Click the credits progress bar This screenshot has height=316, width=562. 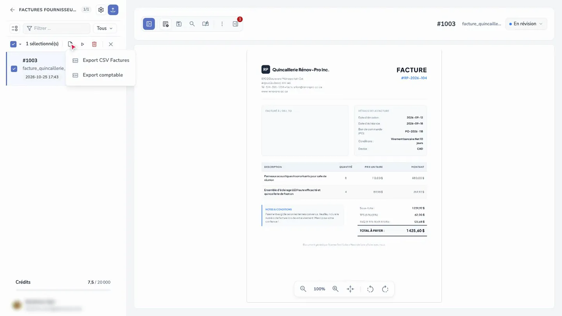coord(63,290)
